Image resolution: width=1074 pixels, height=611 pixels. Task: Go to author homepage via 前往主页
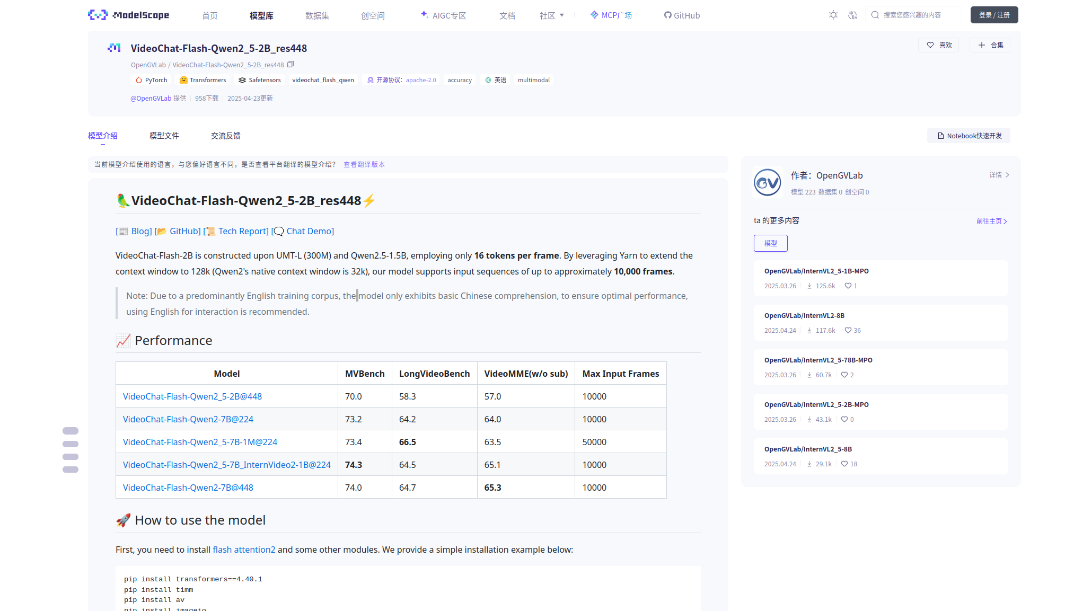tap(991, 222)
